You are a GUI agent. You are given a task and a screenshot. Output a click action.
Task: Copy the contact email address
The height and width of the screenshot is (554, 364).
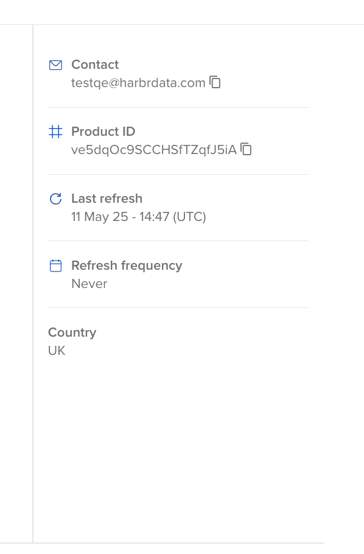pos(215,82)
